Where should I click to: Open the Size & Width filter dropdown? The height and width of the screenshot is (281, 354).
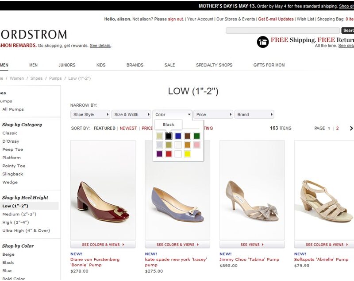[x=131, y=115]
